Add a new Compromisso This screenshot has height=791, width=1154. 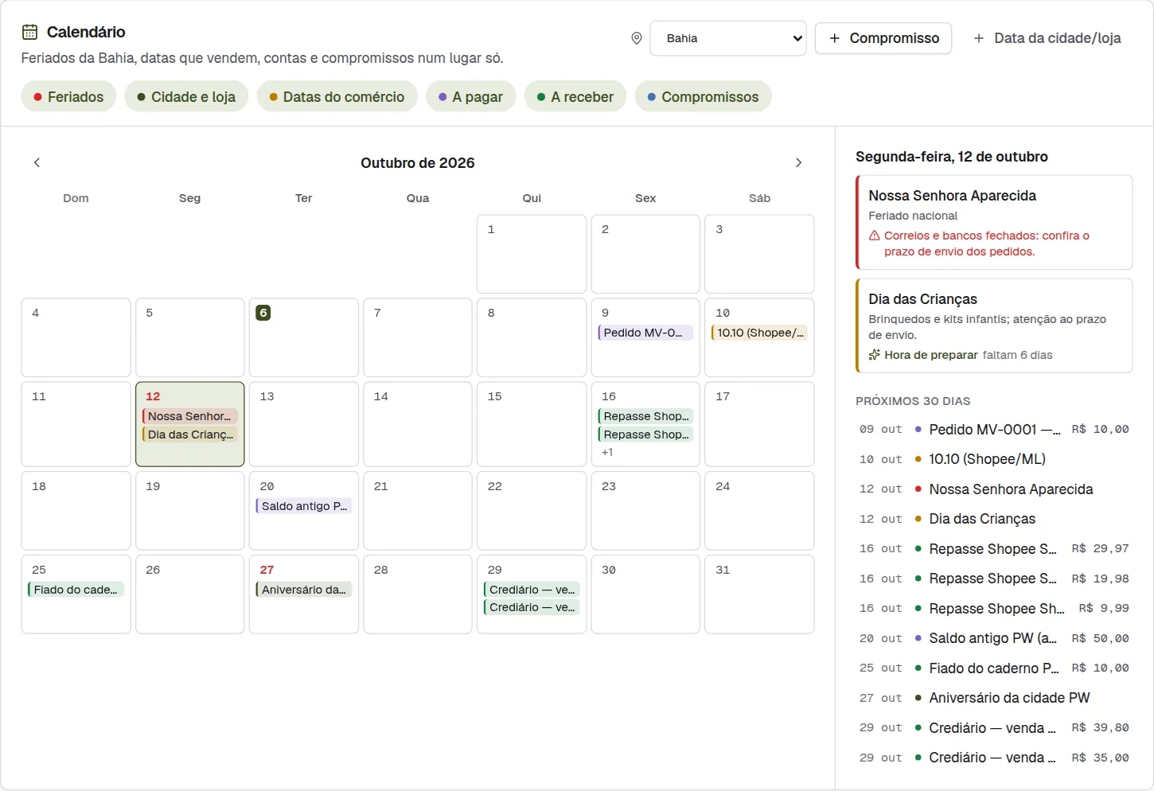coord(883,38)
